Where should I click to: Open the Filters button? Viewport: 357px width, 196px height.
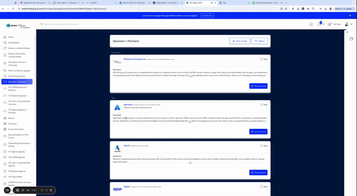tap(259, 41)
